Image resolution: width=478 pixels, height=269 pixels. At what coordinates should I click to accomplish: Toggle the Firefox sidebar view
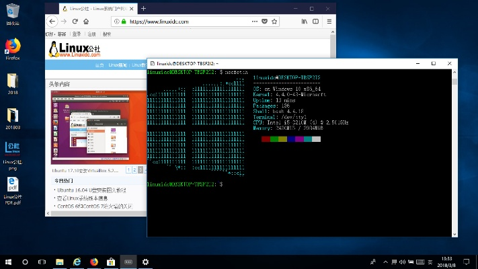pos(315,22)
